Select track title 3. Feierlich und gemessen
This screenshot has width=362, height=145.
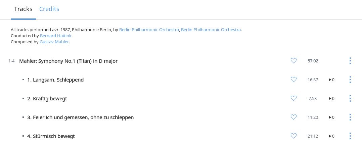tap(80, 117)
